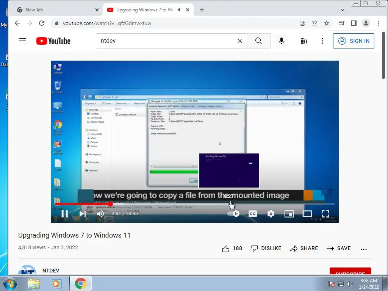The image size is (388, 291).
Task: Click the DISLIKE button
Action: tap(266, 249)
